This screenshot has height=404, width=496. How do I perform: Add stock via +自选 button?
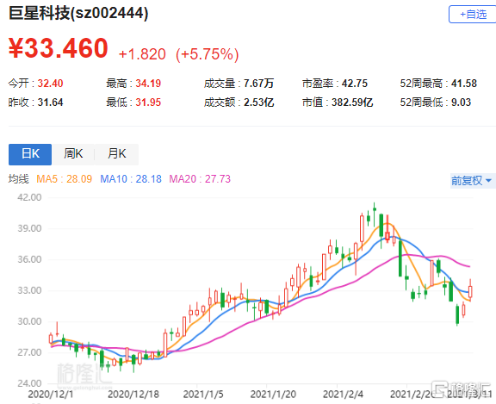(473, 15)
